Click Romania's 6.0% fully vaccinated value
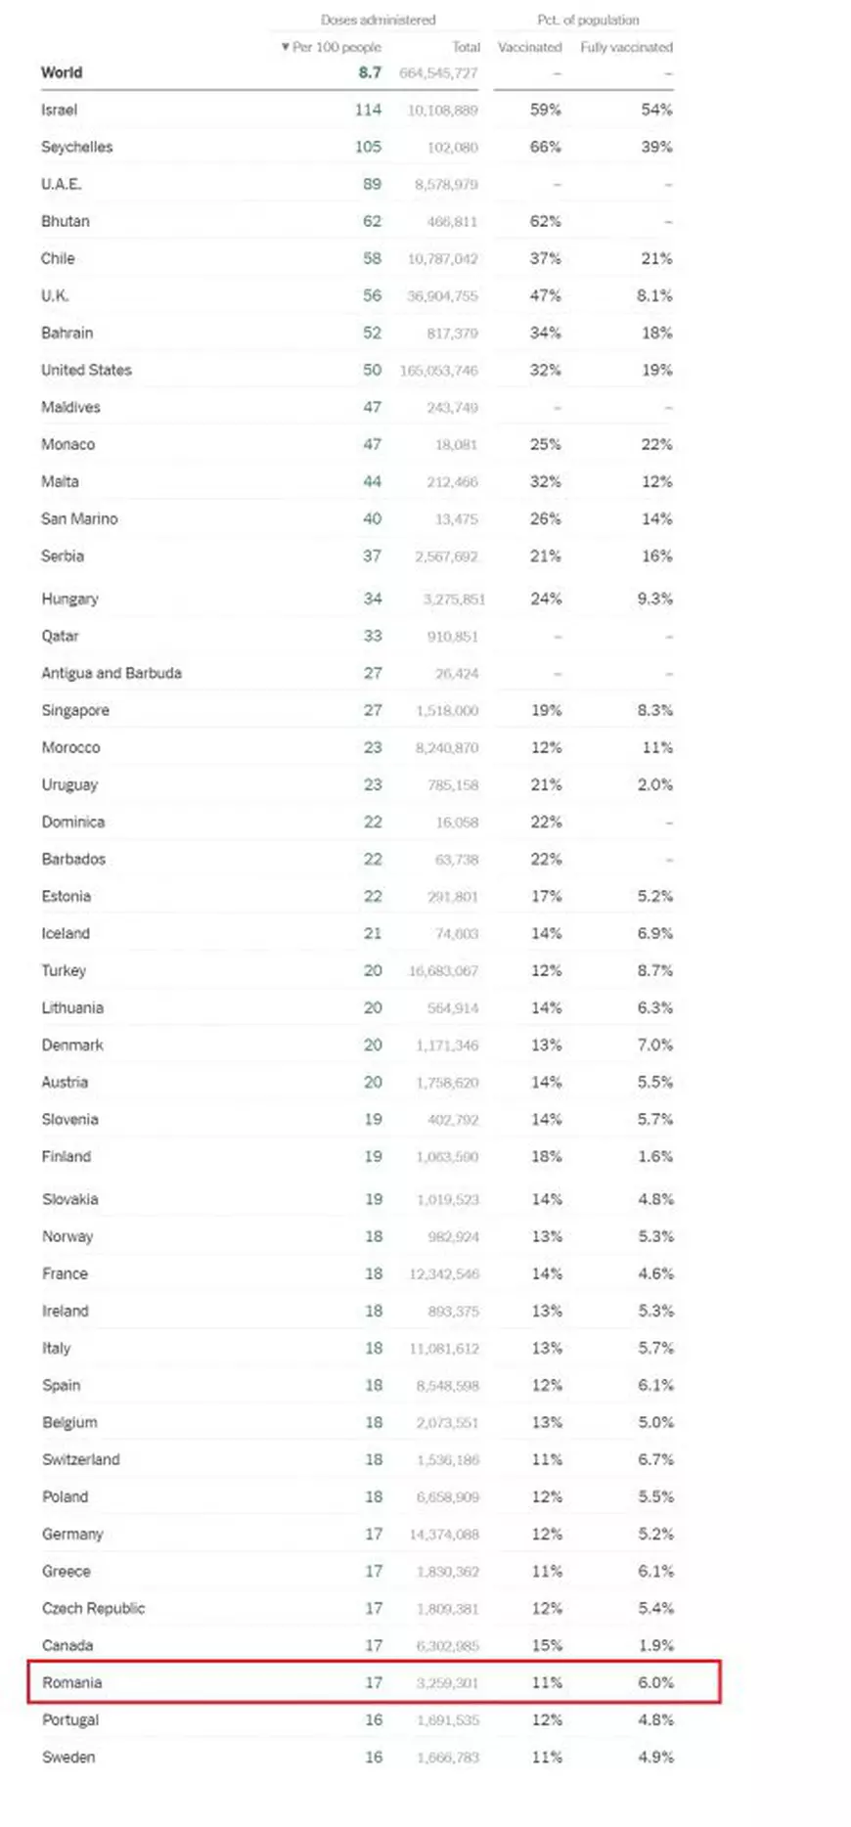851x1827 pixels. [x=655, y=1682]
